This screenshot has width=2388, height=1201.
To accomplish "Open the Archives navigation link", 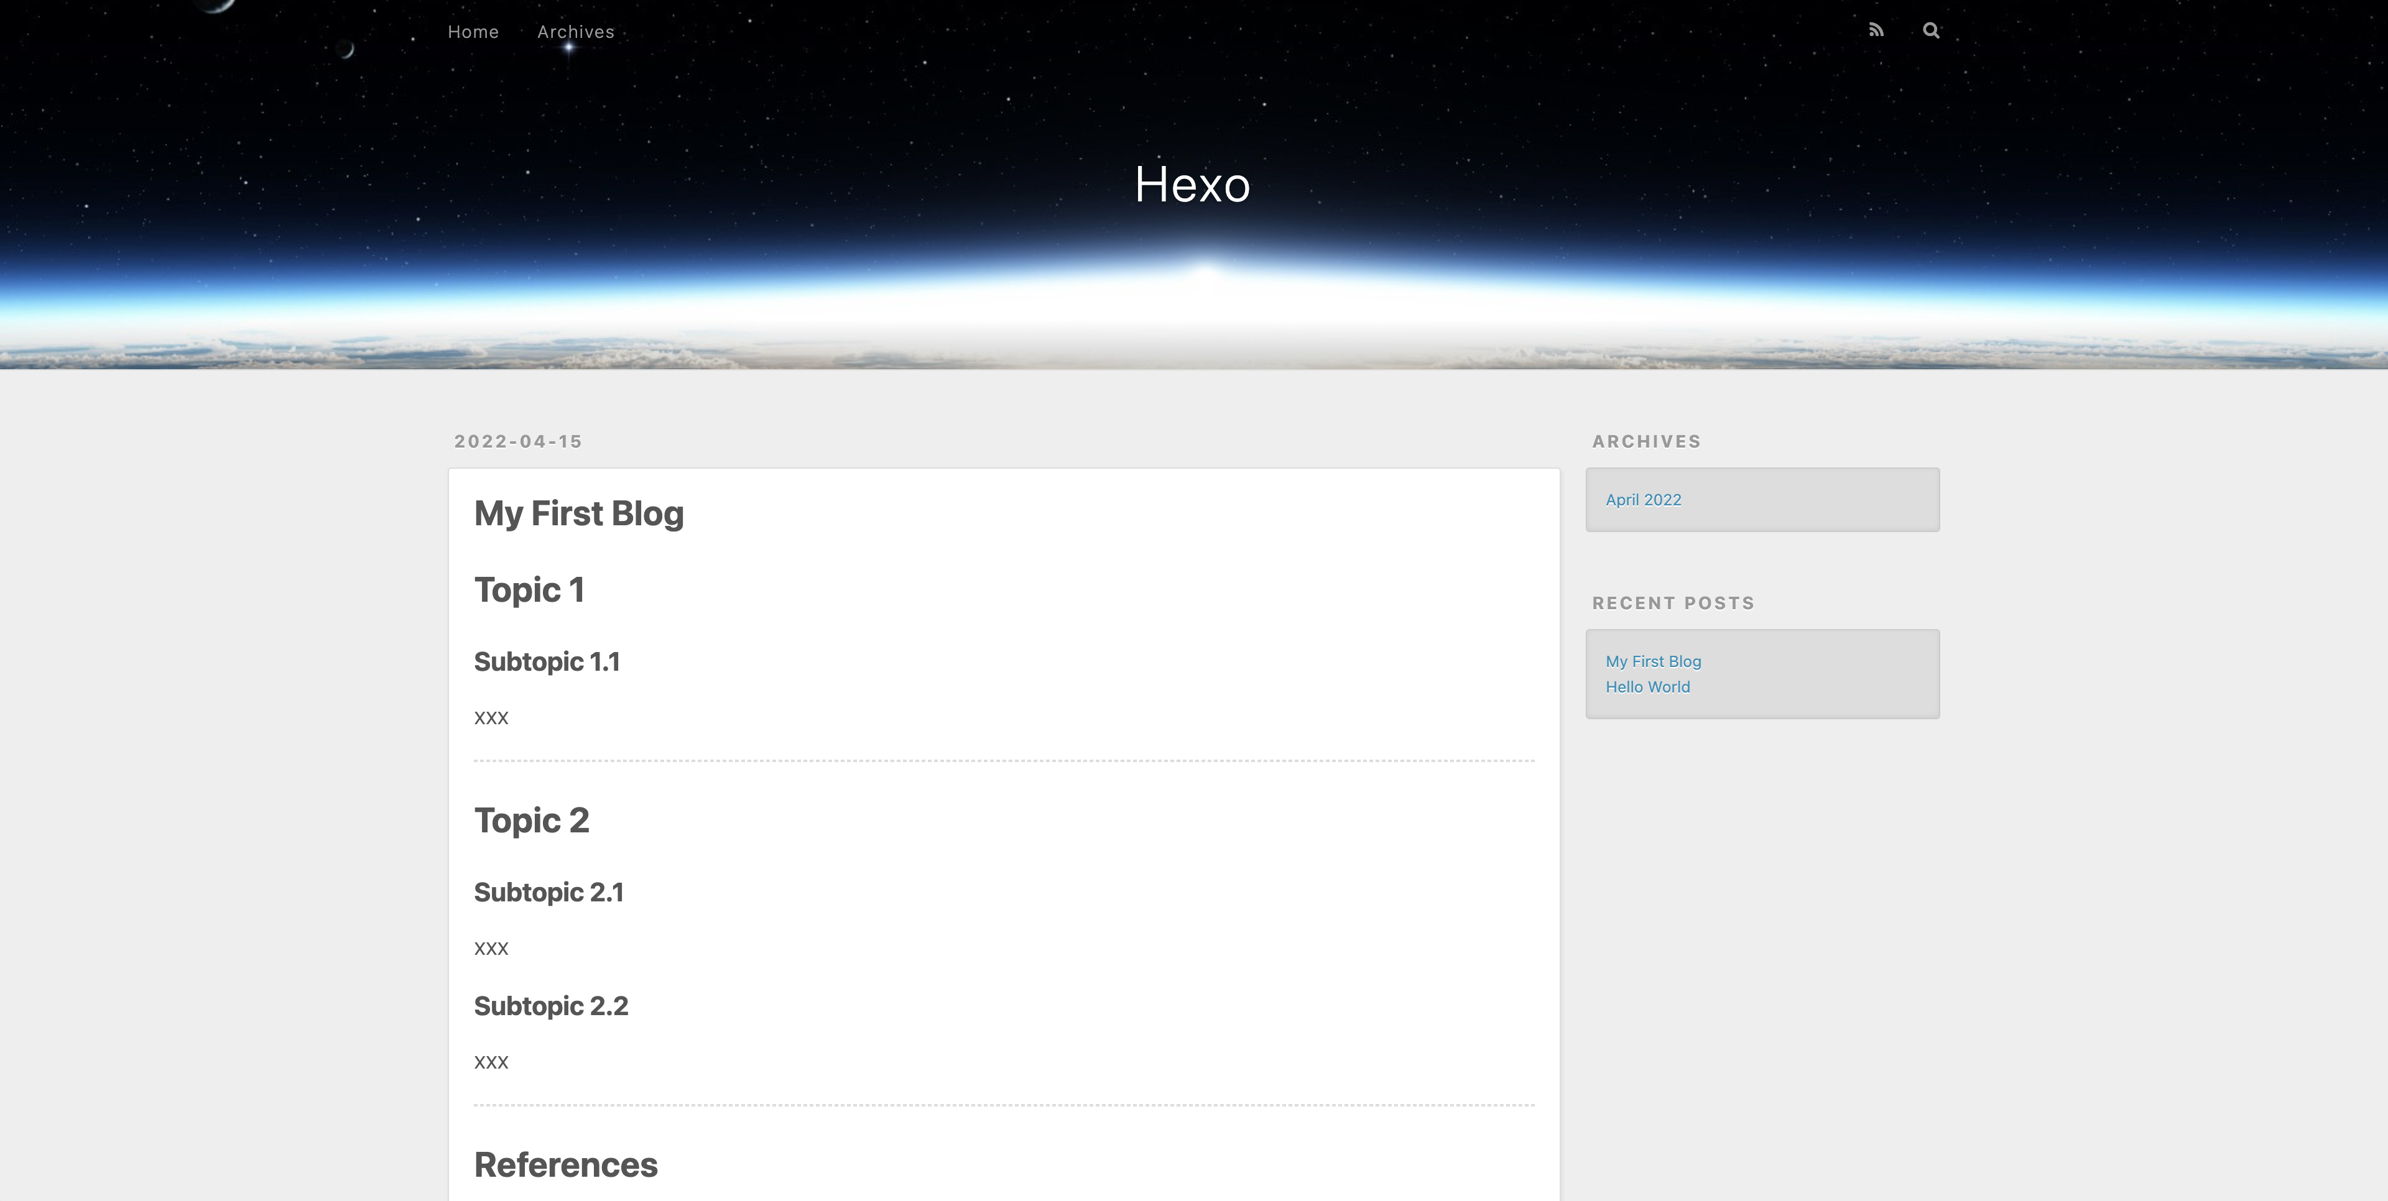I will 576,32.
